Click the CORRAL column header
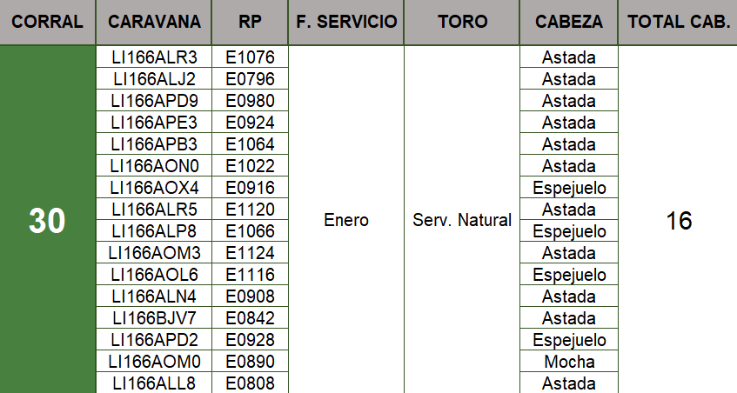The width and height of the screenshot is (737, 393). (x=48, y=22)
